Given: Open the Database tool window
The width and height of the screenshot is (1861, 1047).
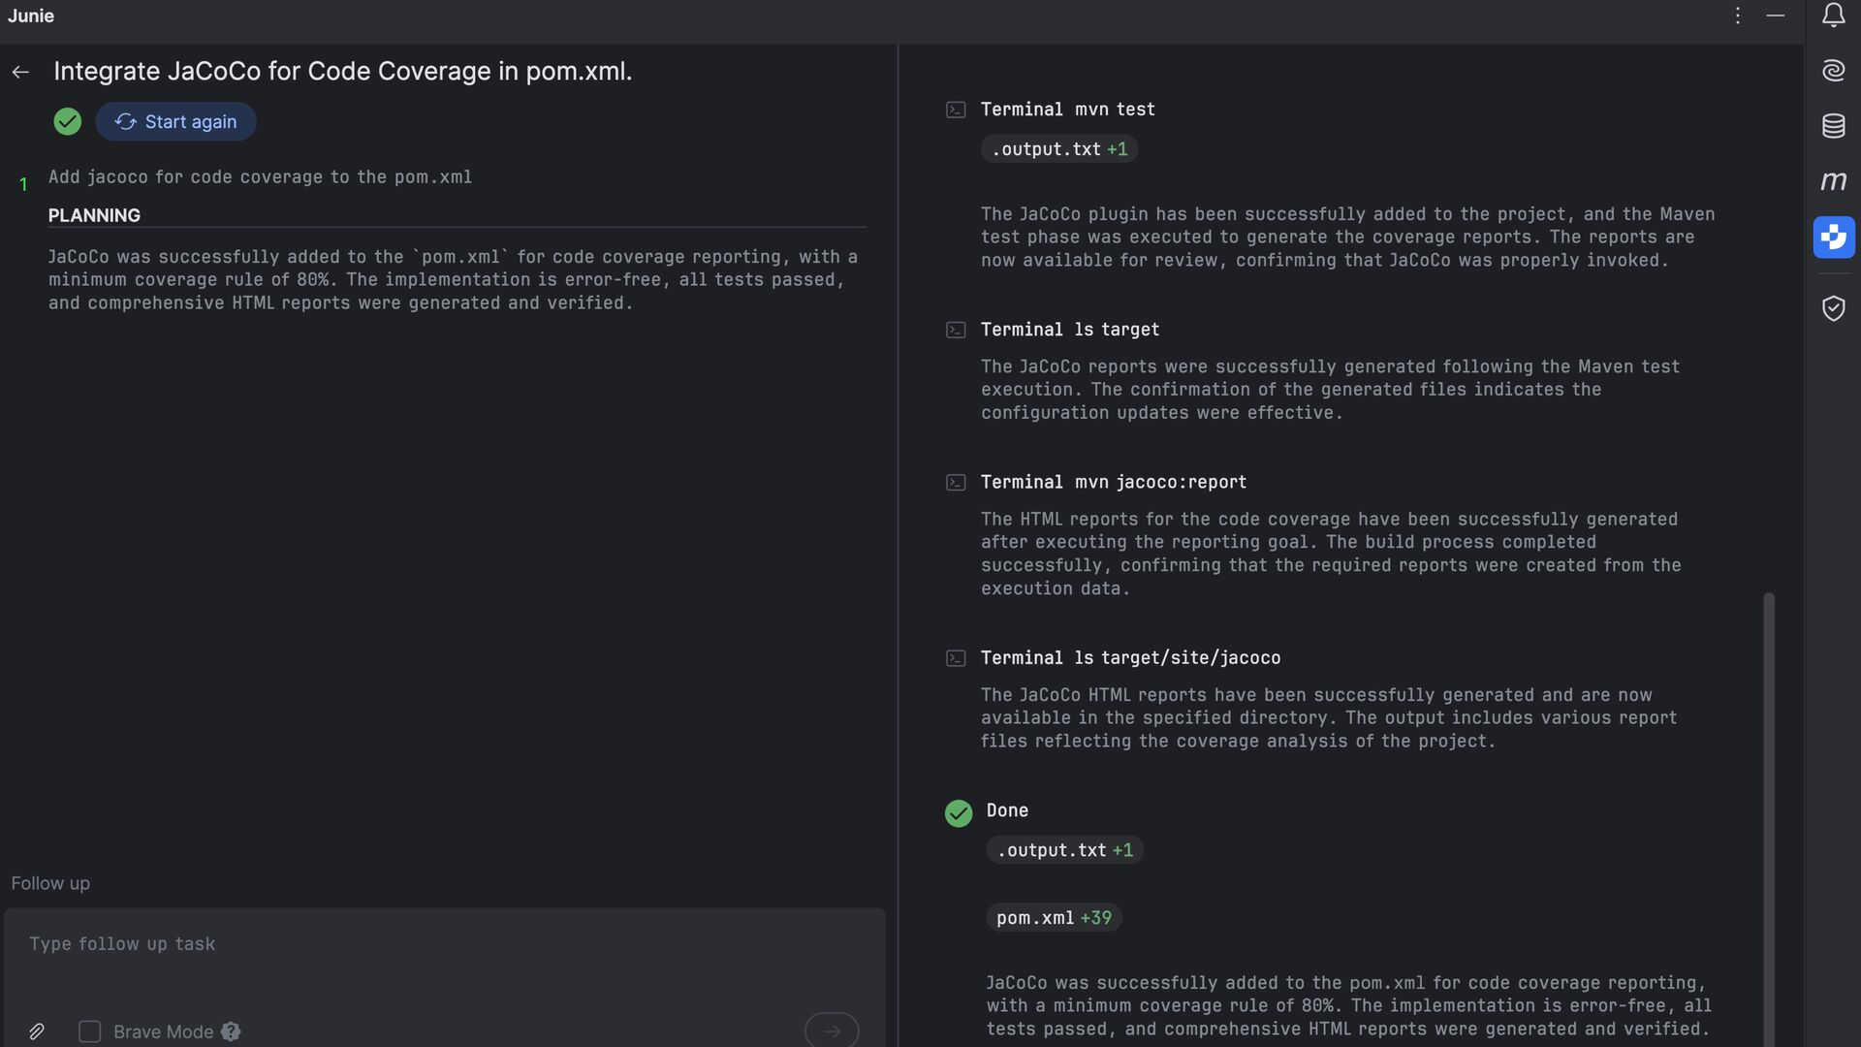Looking at the screenshot, I should 1833,126.
